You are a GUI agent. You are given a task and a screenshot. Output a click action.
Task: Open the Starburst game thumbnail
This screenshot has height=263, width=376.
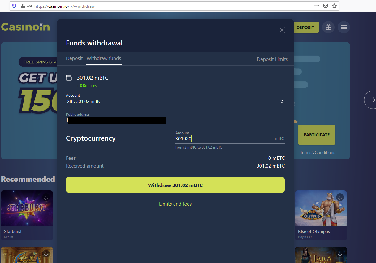click(x=27, y=208)
